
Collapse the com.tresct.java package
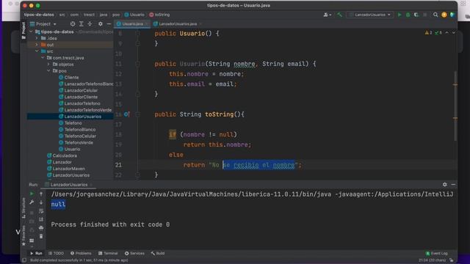coord(43,58)
